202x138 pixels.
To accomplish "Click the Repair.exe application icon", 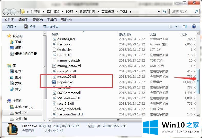I will tap(54, 82).
